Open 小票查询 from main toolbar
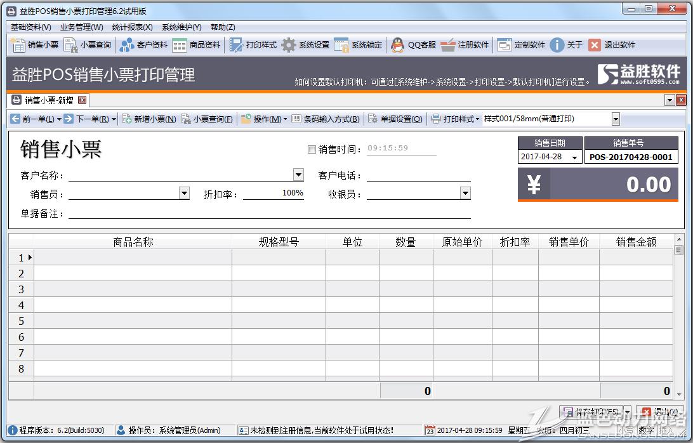This screenshot has height=443, width=693. [x=70, y=45]
